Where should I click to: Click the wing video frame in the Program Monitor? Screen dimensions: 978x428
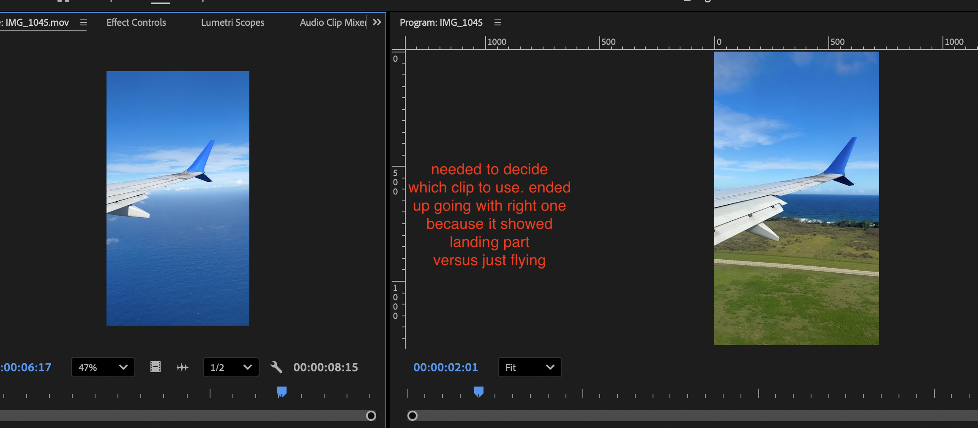pos(796,198)
